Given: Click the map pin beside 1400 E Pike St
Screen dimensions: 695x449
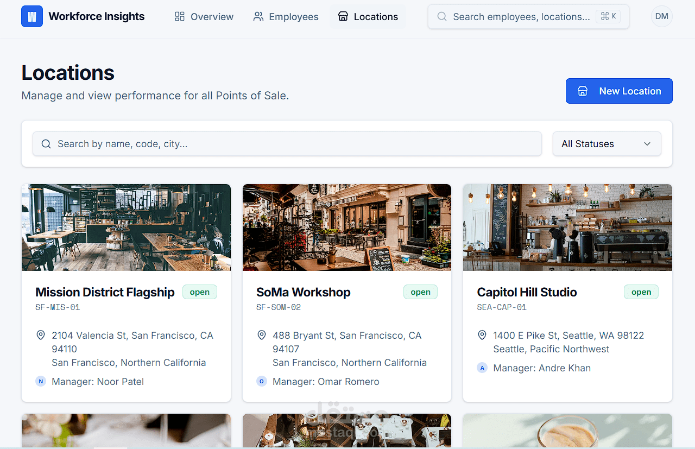Looking at the screenshot, I should tap(482, 335).
